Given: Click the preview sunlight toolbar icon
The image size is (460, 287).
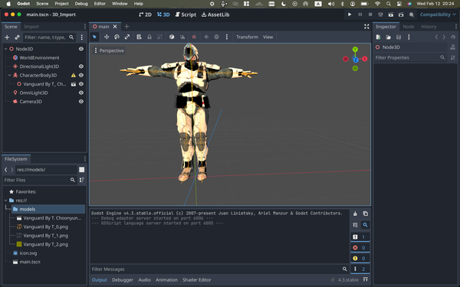Looking at the screenshot, I should pyautogui.click(x=206, y=37).
